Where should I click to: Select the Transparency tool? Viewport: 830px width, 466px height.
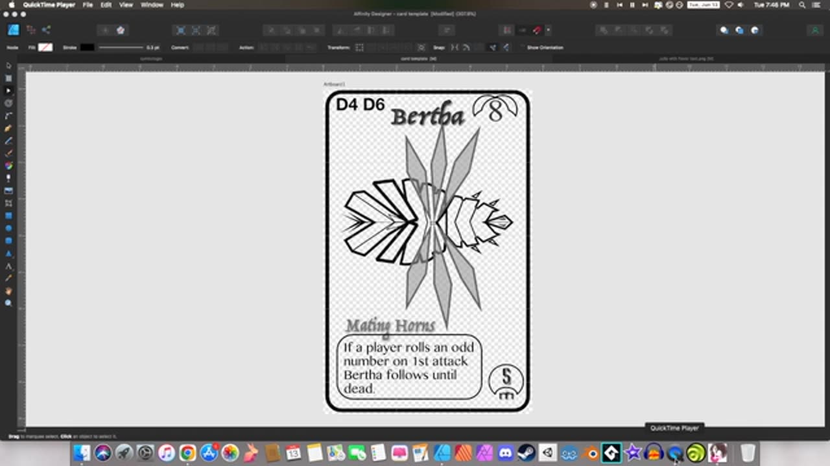coord(8,178)
